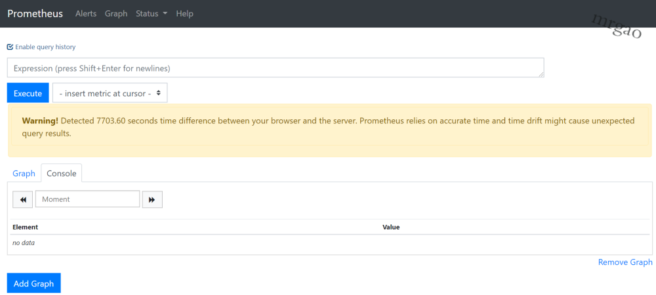Grab the Expression box resize handle
Screen dimensions: 656x295
[x=541, y=75]
